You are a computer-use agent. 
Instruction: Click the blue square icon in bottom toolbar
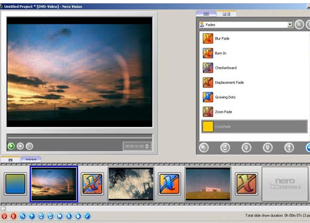tap(60, 216)
